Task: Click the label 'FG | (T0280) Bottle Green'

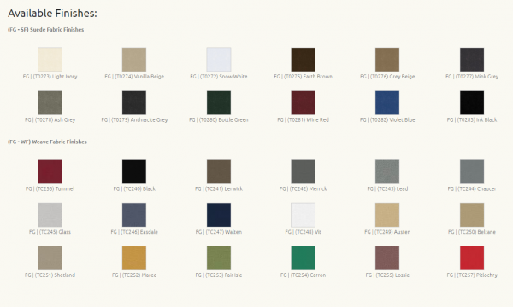Action: point(219,119)
